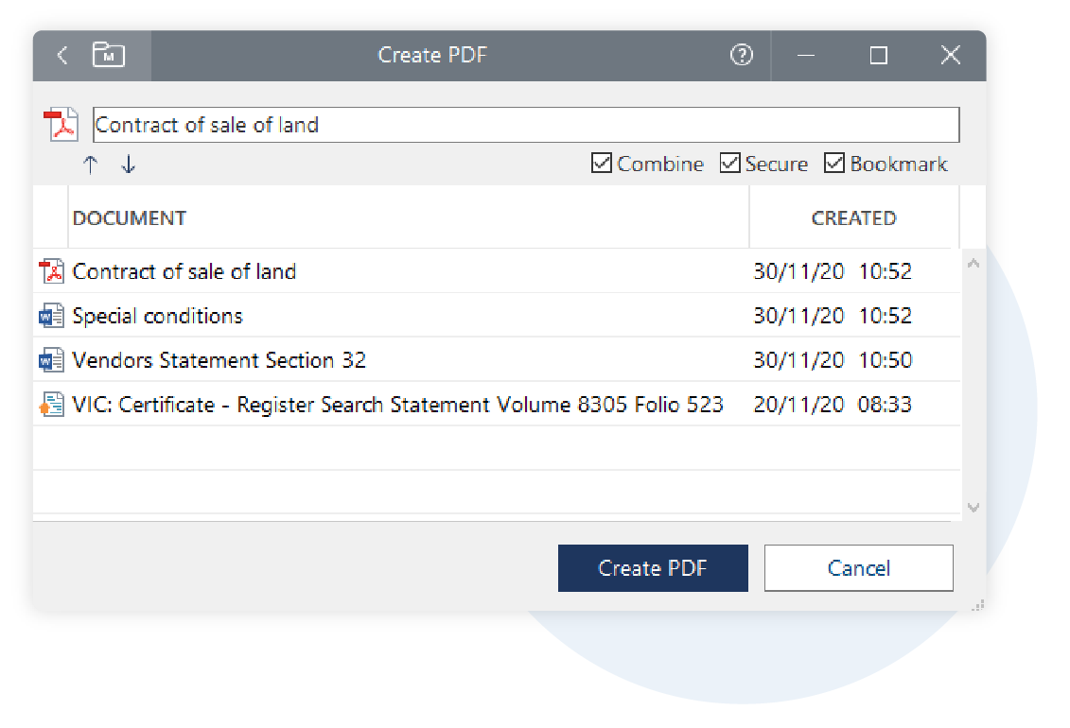Uncheck the Secure checkbox
Image resolution: width=1070 pixels, height=728 pixels.
(729, 164)
